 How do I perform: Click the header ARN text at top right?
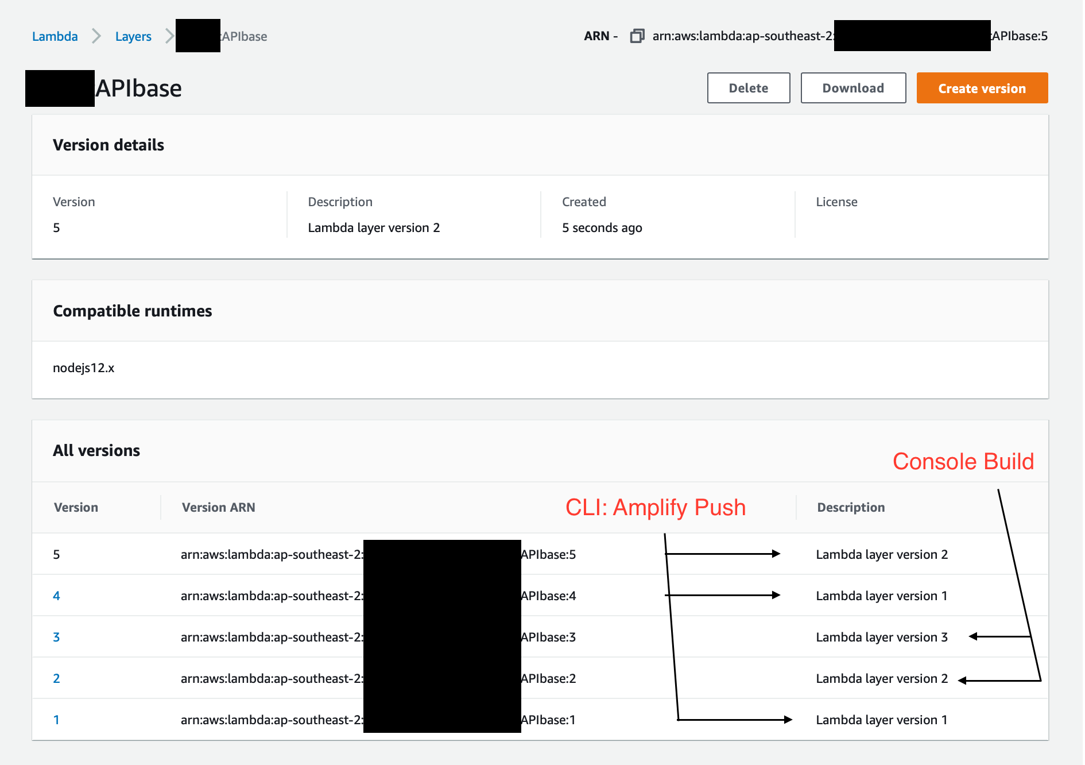click(x=850, y=36)
